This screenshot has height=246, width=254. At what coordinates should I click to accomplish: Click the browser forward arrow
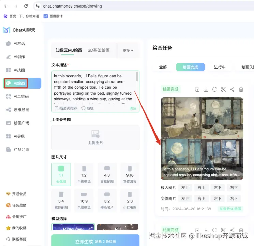(x=16, y=6)
